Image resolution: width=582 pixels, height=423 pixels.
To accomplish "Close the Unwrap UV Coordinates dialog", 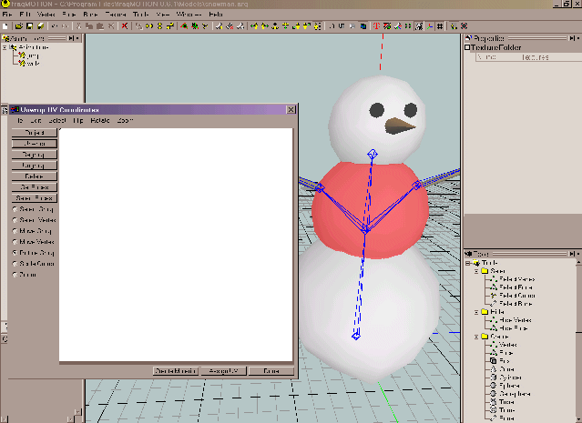I will (291, 109).
